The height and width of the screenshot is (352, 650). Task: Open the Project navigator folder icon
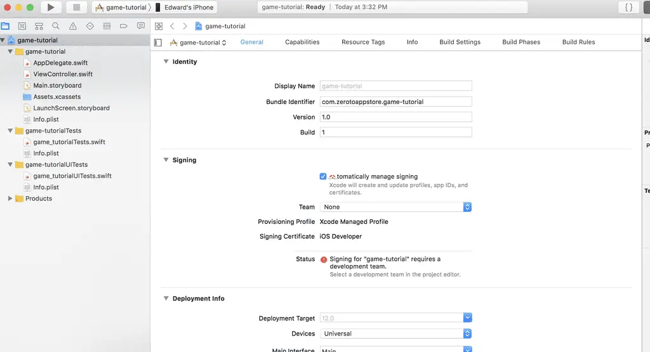coord(5,26)
